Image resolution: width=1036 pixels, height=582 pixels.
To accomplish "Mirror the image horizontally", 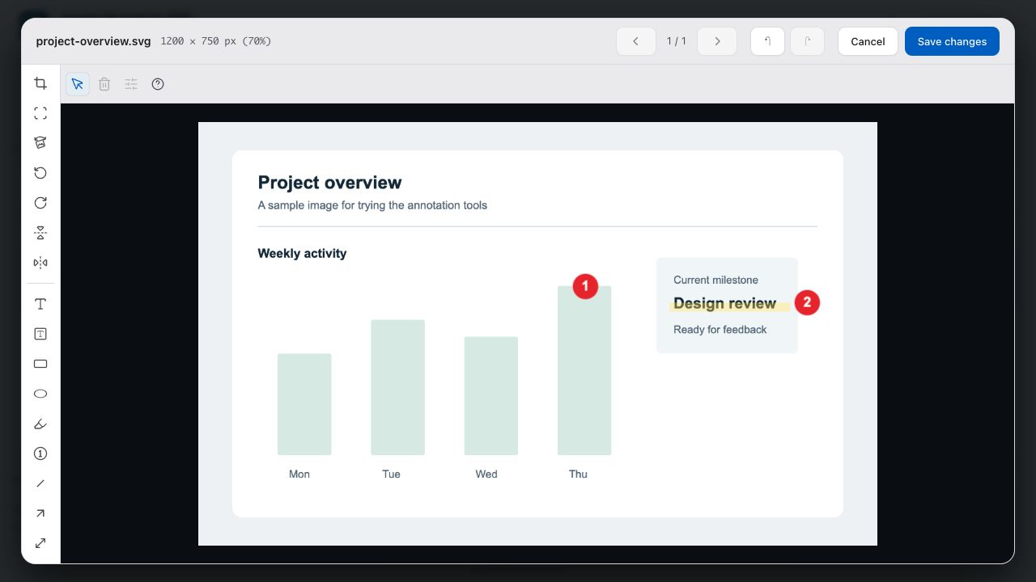I will 40,263.
